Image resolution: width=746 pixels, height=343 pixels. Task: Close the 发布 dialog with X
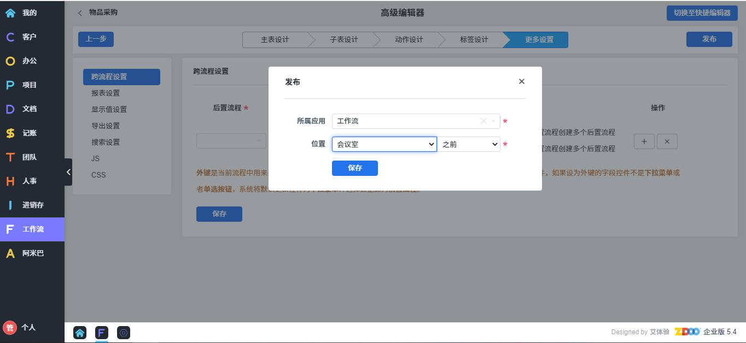[521, 81]
